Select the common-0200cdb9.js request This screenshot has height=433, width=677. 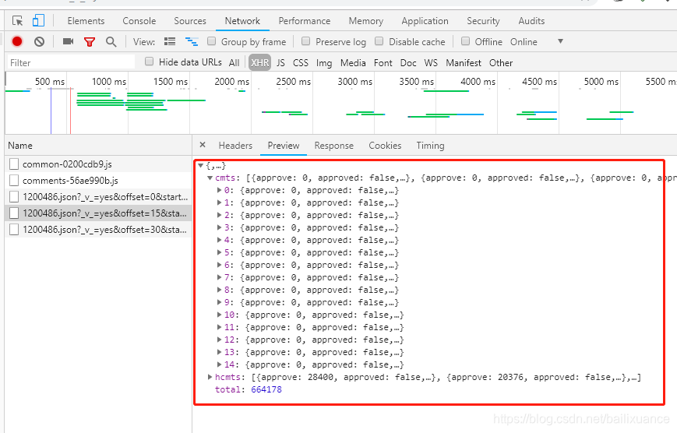[x=98, y=164]
